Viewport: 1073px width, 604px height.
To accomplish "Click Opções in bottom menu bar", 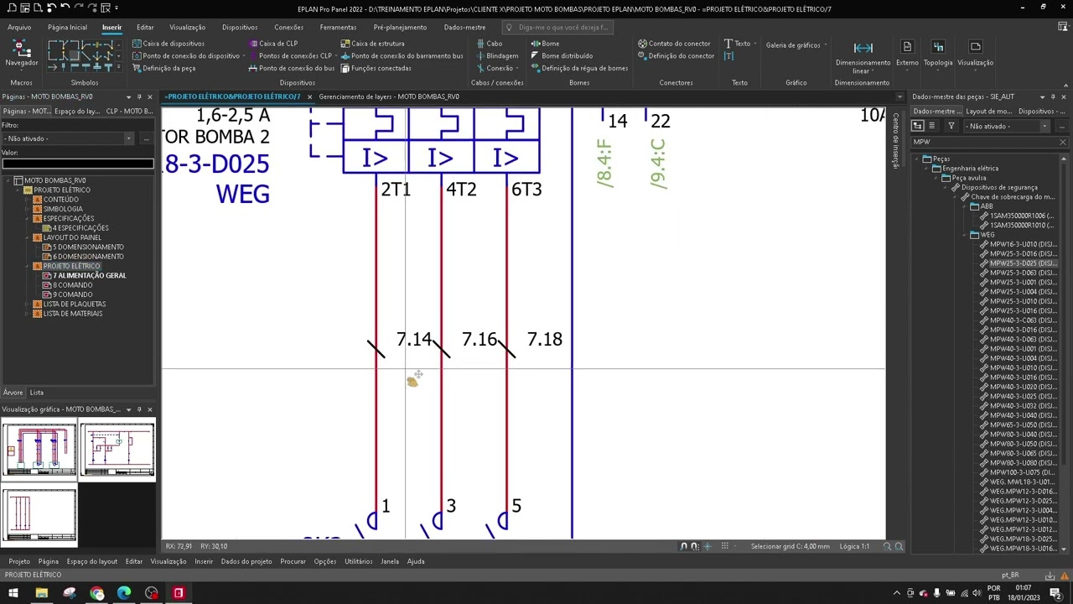I will pos(324,561).
